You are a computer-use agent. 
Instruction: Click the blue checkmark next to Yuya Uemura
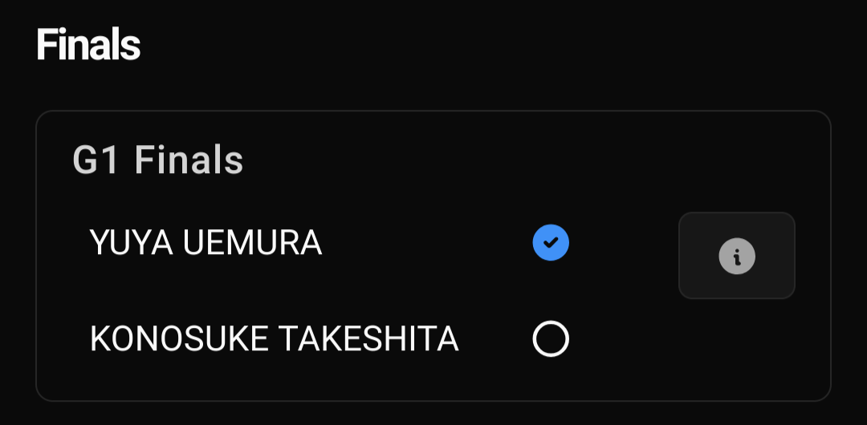point(551,243)
